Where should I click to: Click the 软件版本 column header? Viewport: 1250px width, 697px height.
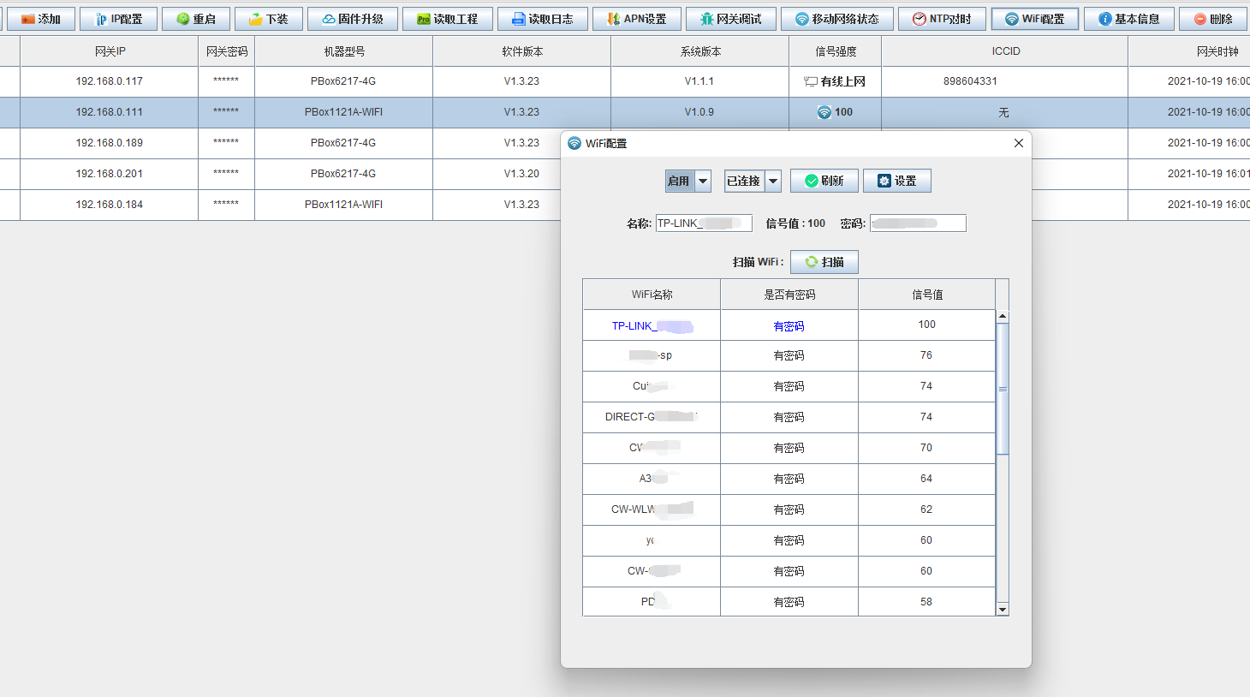coord(522,51)
